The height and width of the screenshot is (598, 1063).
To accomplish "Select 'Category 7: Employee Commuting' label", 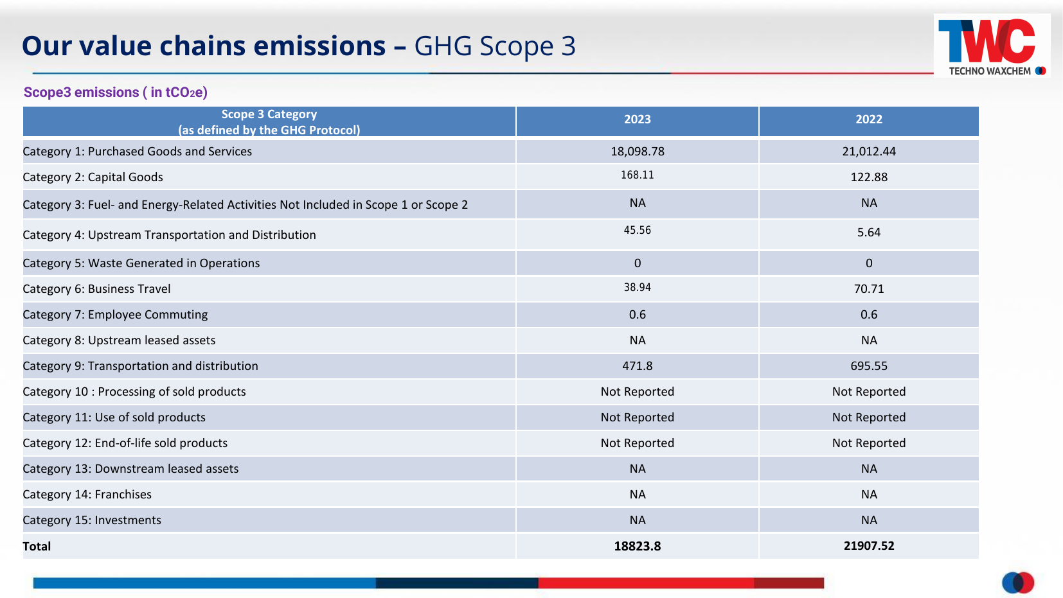I will click(x=115, y=315).
